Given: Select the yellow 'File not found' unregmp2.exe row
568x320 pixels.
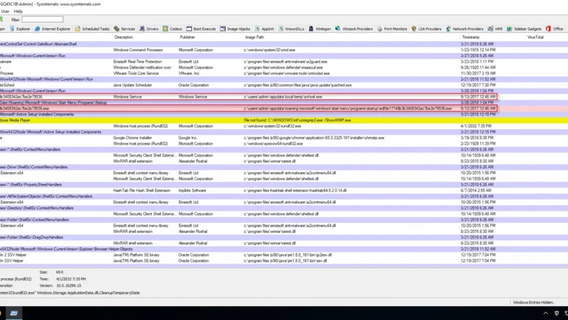Looking at the screenshot, I should [284, 120].
